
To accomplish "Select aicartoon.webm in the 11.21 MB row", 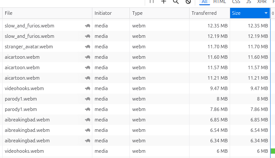I will [22, 78].
